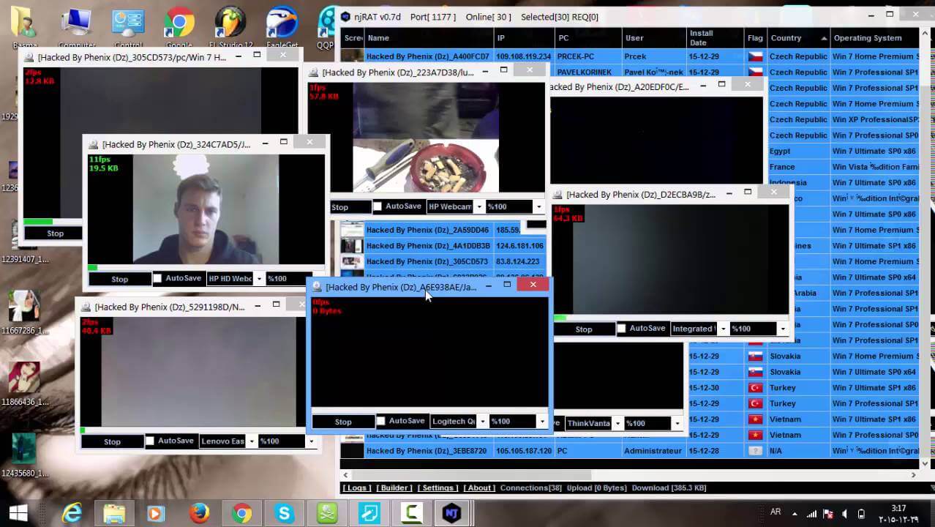Open the media player taskbar icon
935x527 pixels.
click(156, 513)
